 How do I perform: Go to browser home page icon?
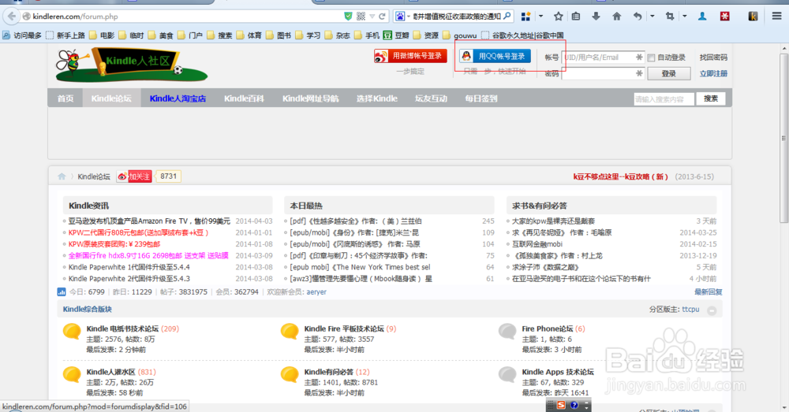click(616, 16)
